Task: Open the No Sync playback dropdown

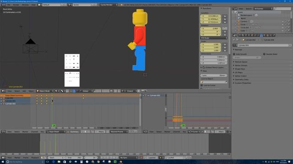Action: coord(129,158)
